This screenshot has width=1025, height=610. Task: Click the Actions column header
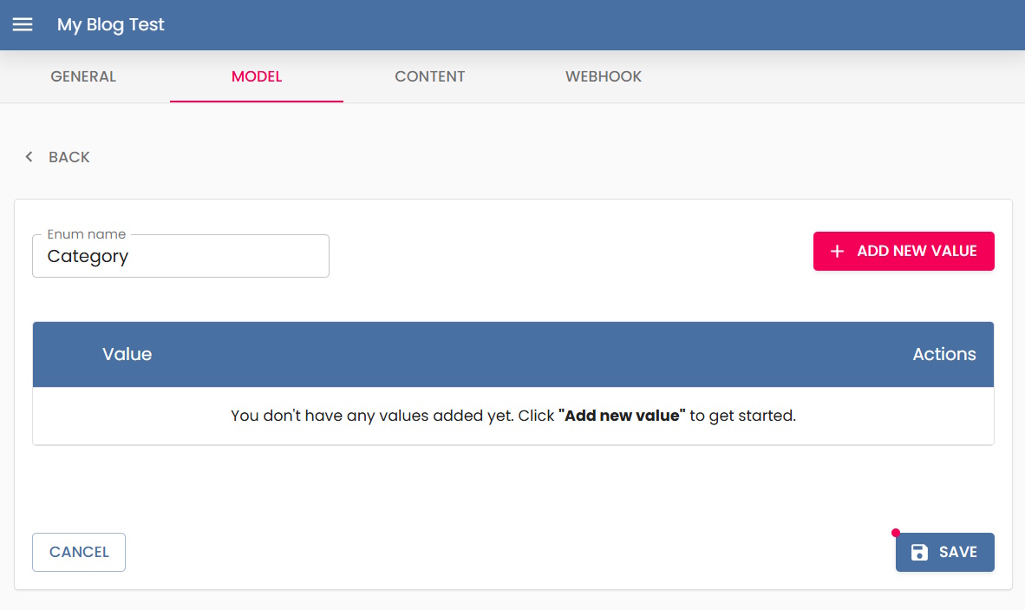(x=943, y=354)
